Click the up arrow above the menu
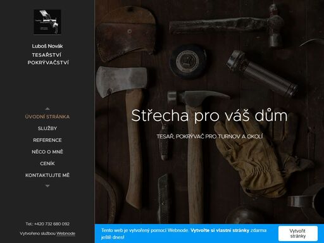This screenshot has height=243, width=324. click(x=47, y=109)
